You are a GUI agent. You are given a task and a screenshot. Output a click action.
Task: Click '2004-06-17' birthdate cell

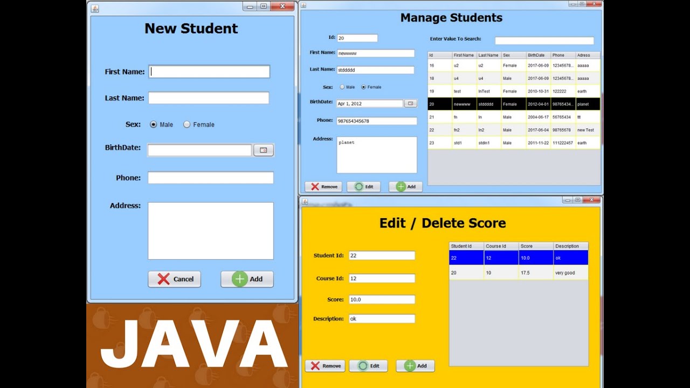(x=539, y=117)
